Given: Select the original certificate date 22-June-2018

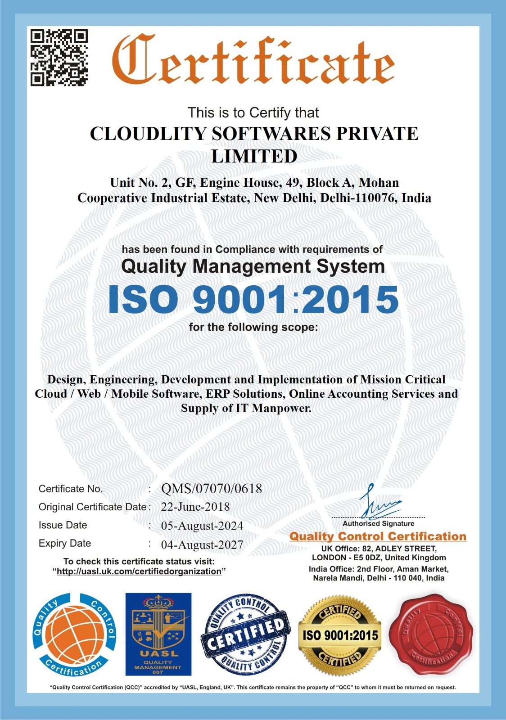Looking at the screenshot, I should [195, 507].
